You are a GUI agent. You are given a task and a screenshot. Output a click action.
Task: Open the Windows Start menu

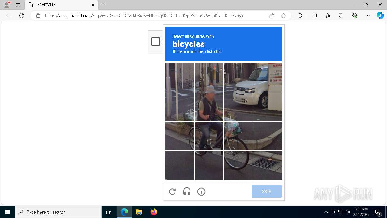(x=7, y=212)
